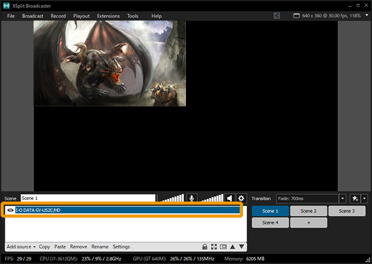This screenshot has width=372, height=264.
Task: Adjust the microphone volume level bars
Action: [171, 198]
